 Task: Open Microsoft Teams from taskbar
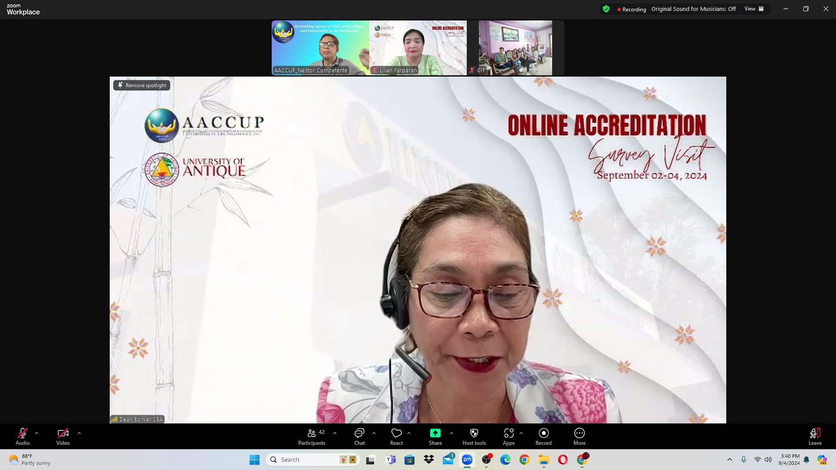(x=391, y=460)
